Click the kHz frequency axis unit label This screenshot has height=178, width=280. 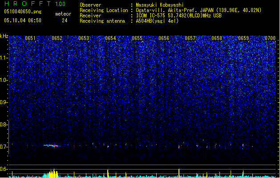click(4, 36)
